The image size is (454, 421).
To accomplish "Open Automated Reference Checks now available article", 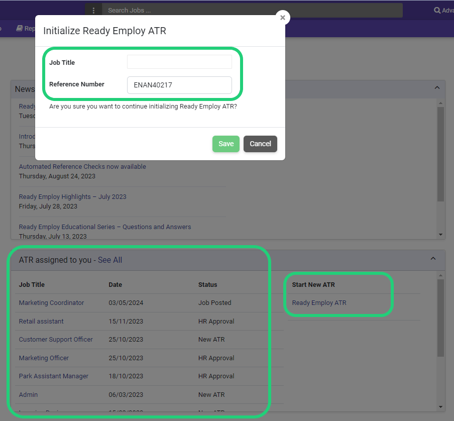I will 82,166.
